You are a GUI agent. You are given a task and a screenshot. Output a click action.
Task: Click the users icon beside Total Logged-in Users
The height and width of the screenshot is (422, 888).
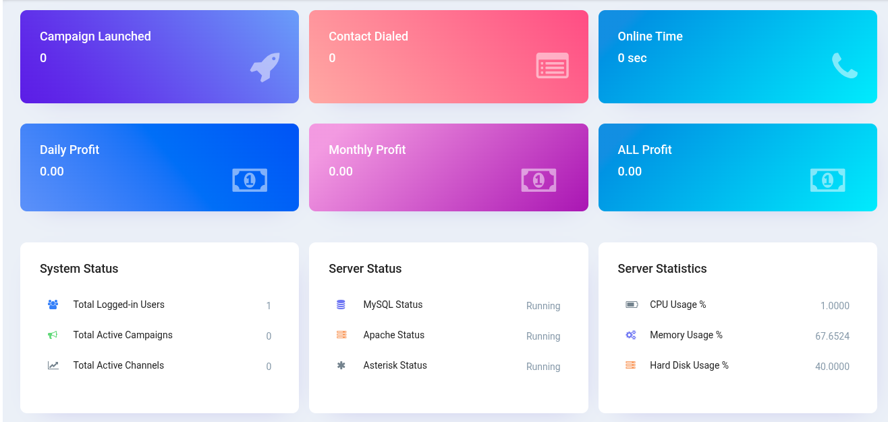click(x=53, y=305)
